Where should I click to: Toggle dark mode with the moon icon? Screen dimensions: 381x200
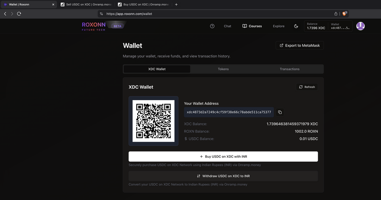pos(296,26)
